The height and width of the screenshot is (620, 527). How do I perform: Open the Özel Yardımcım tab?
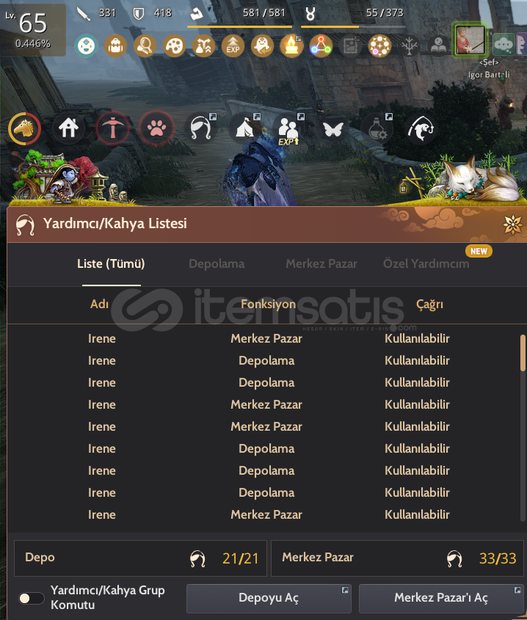point(426,263)
